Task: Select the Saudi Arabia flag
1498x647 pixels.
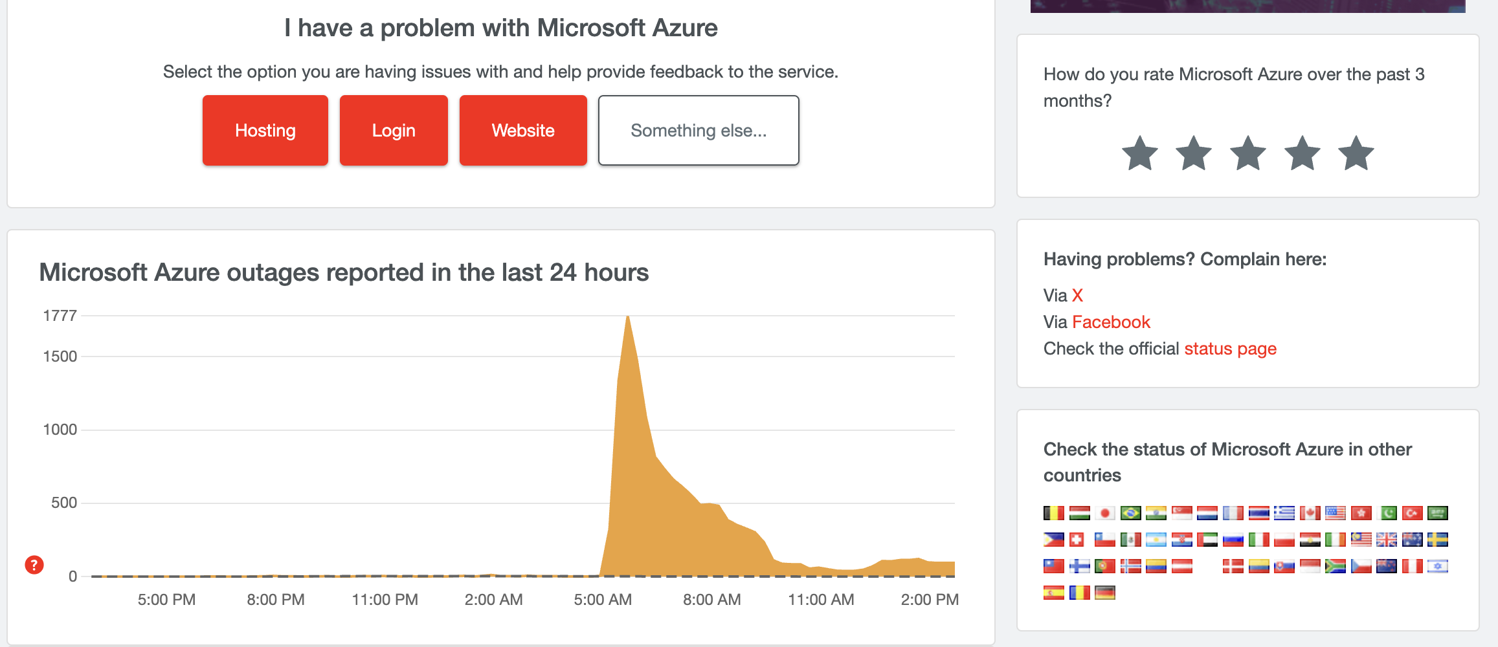Action: pyautogui.click(x=1438, y=513)
